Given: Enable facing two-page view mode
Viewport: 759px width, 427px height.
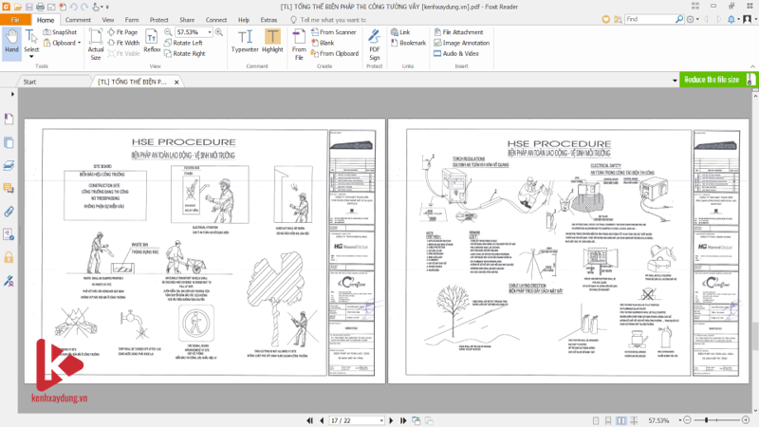Looking at the screenshot, I should click(x=621, y=419).
